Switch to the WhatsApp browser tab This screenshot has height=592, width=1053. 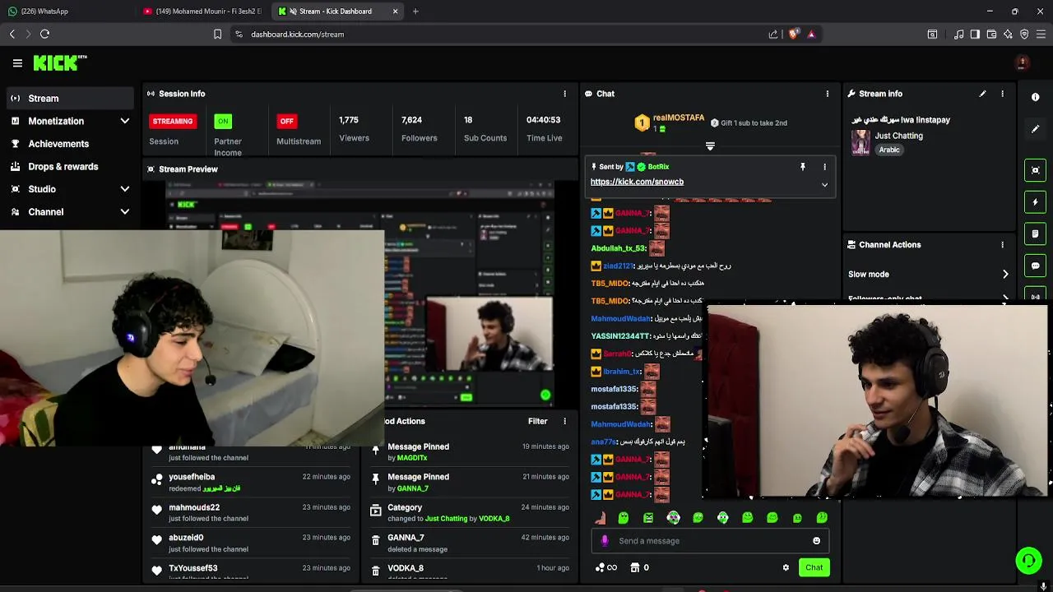pos(66,12)
